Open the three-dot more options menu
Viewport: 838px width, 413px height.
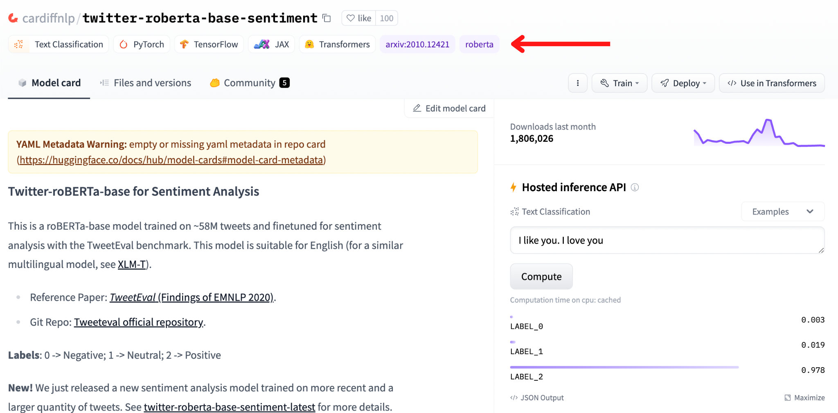(x=578, y=83)
